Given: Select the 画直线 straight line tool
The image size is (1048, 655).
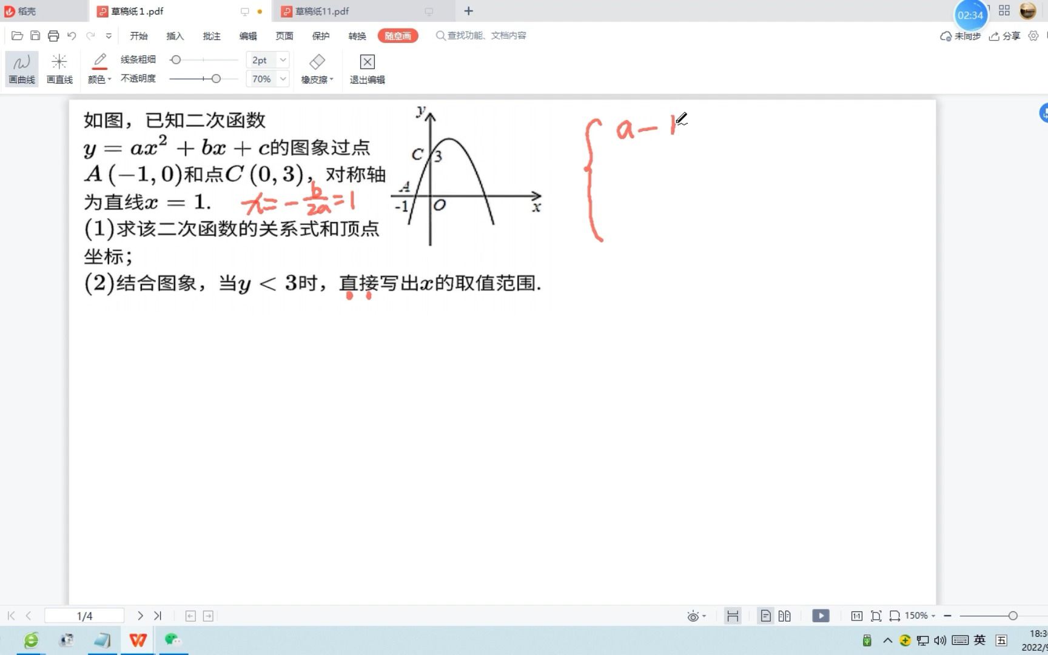Looking at the screenshot, I should tap(59, 67).
